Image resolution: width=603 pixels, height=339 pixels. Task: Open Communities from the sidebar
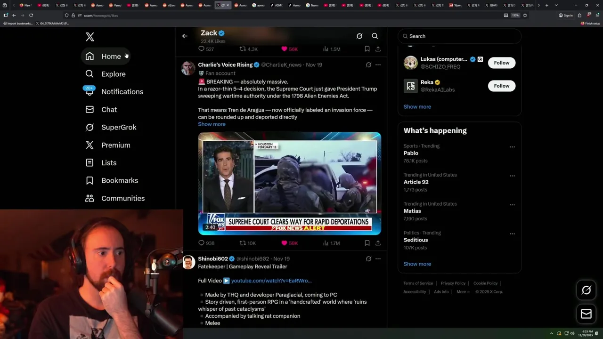115,198
